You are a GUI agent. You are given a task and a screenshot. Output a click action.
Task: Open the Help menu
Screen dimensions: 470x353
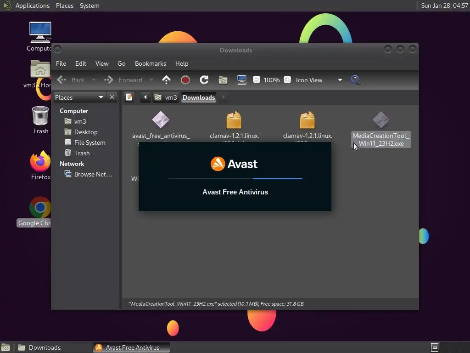pos(182,63)
